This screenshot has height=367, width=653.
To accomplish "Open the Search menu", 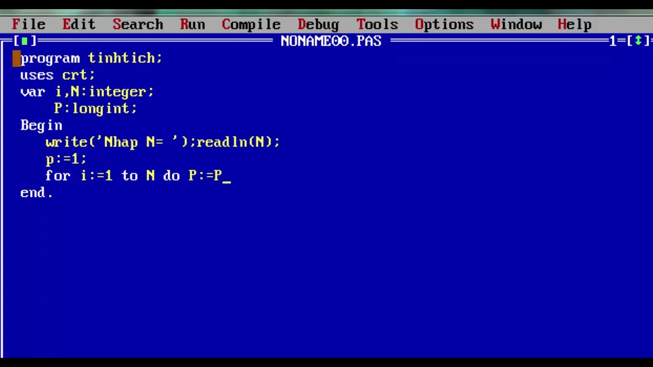I will 138,24.
